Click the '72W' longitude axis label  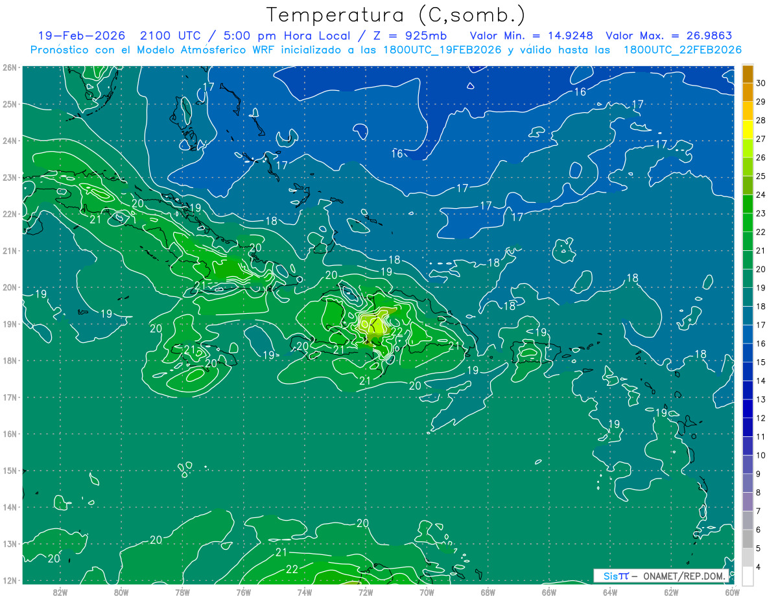pos(366,592)
